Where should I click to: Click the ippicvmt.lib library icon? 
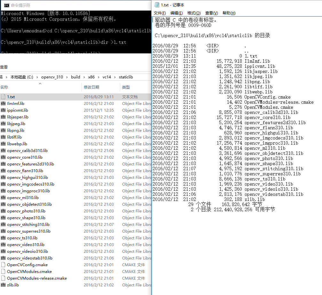tap(3, 110)
